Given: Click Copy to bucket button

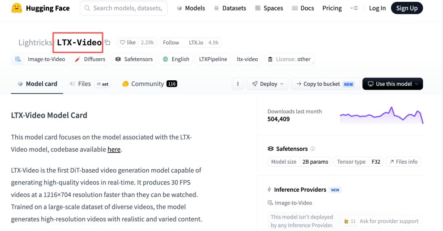Looking at the screenshot, I should 325,84.
